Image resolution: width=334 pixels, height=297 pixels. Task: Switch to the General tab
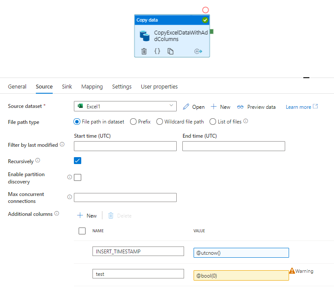pyautogui.click(x=17, y=87)
